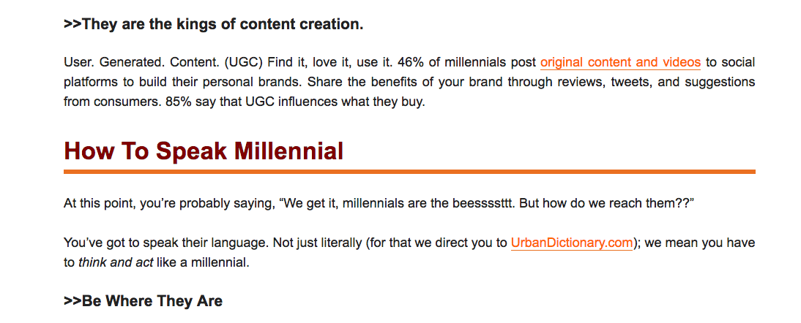Click the "How To Speak Millennial" heading

pyautogui.click(x=204, y=151)
